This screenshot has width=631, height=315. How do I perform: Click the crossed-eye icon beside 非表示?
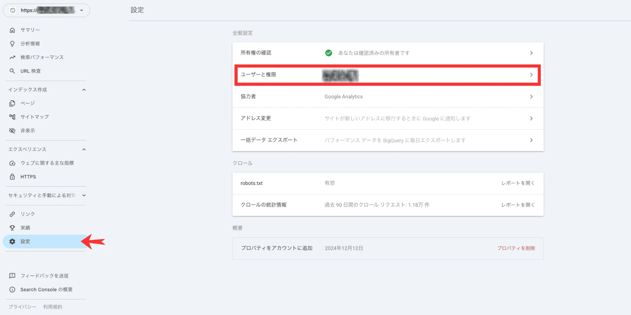point(12,131)
